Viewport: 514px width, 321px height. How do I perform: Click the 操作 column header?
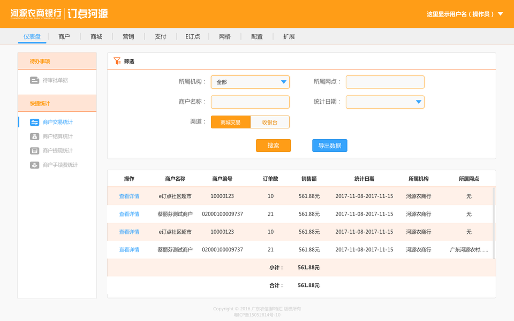tap(129, 179)
